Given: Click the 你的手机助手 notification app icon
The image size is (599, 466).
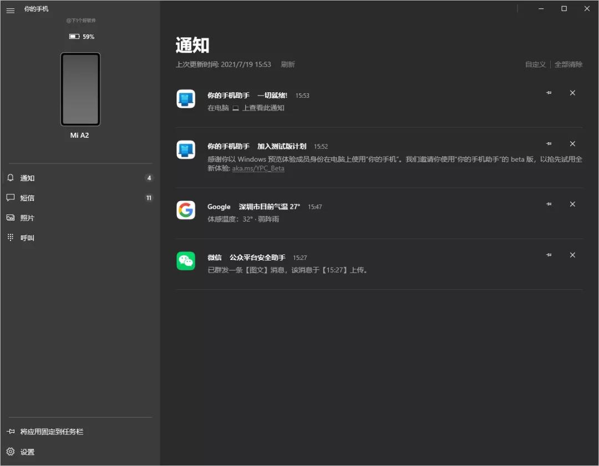Looking at the screenshot, I should tap(186, 98).
